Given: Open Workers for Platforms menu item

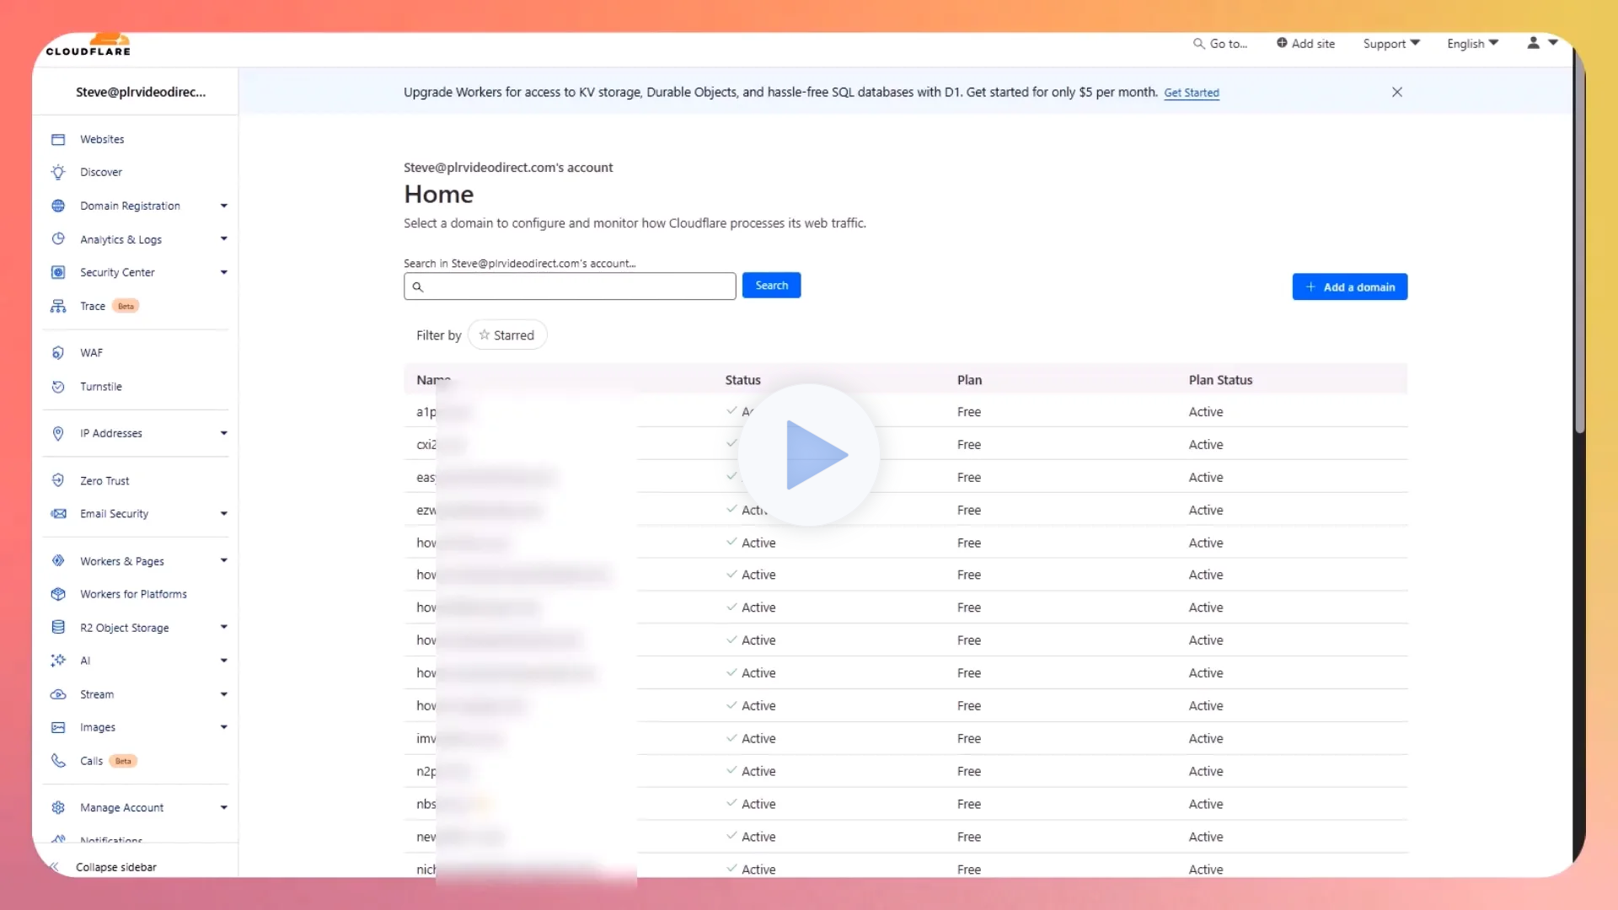Looking at the screenshot, I should (133, 594).
